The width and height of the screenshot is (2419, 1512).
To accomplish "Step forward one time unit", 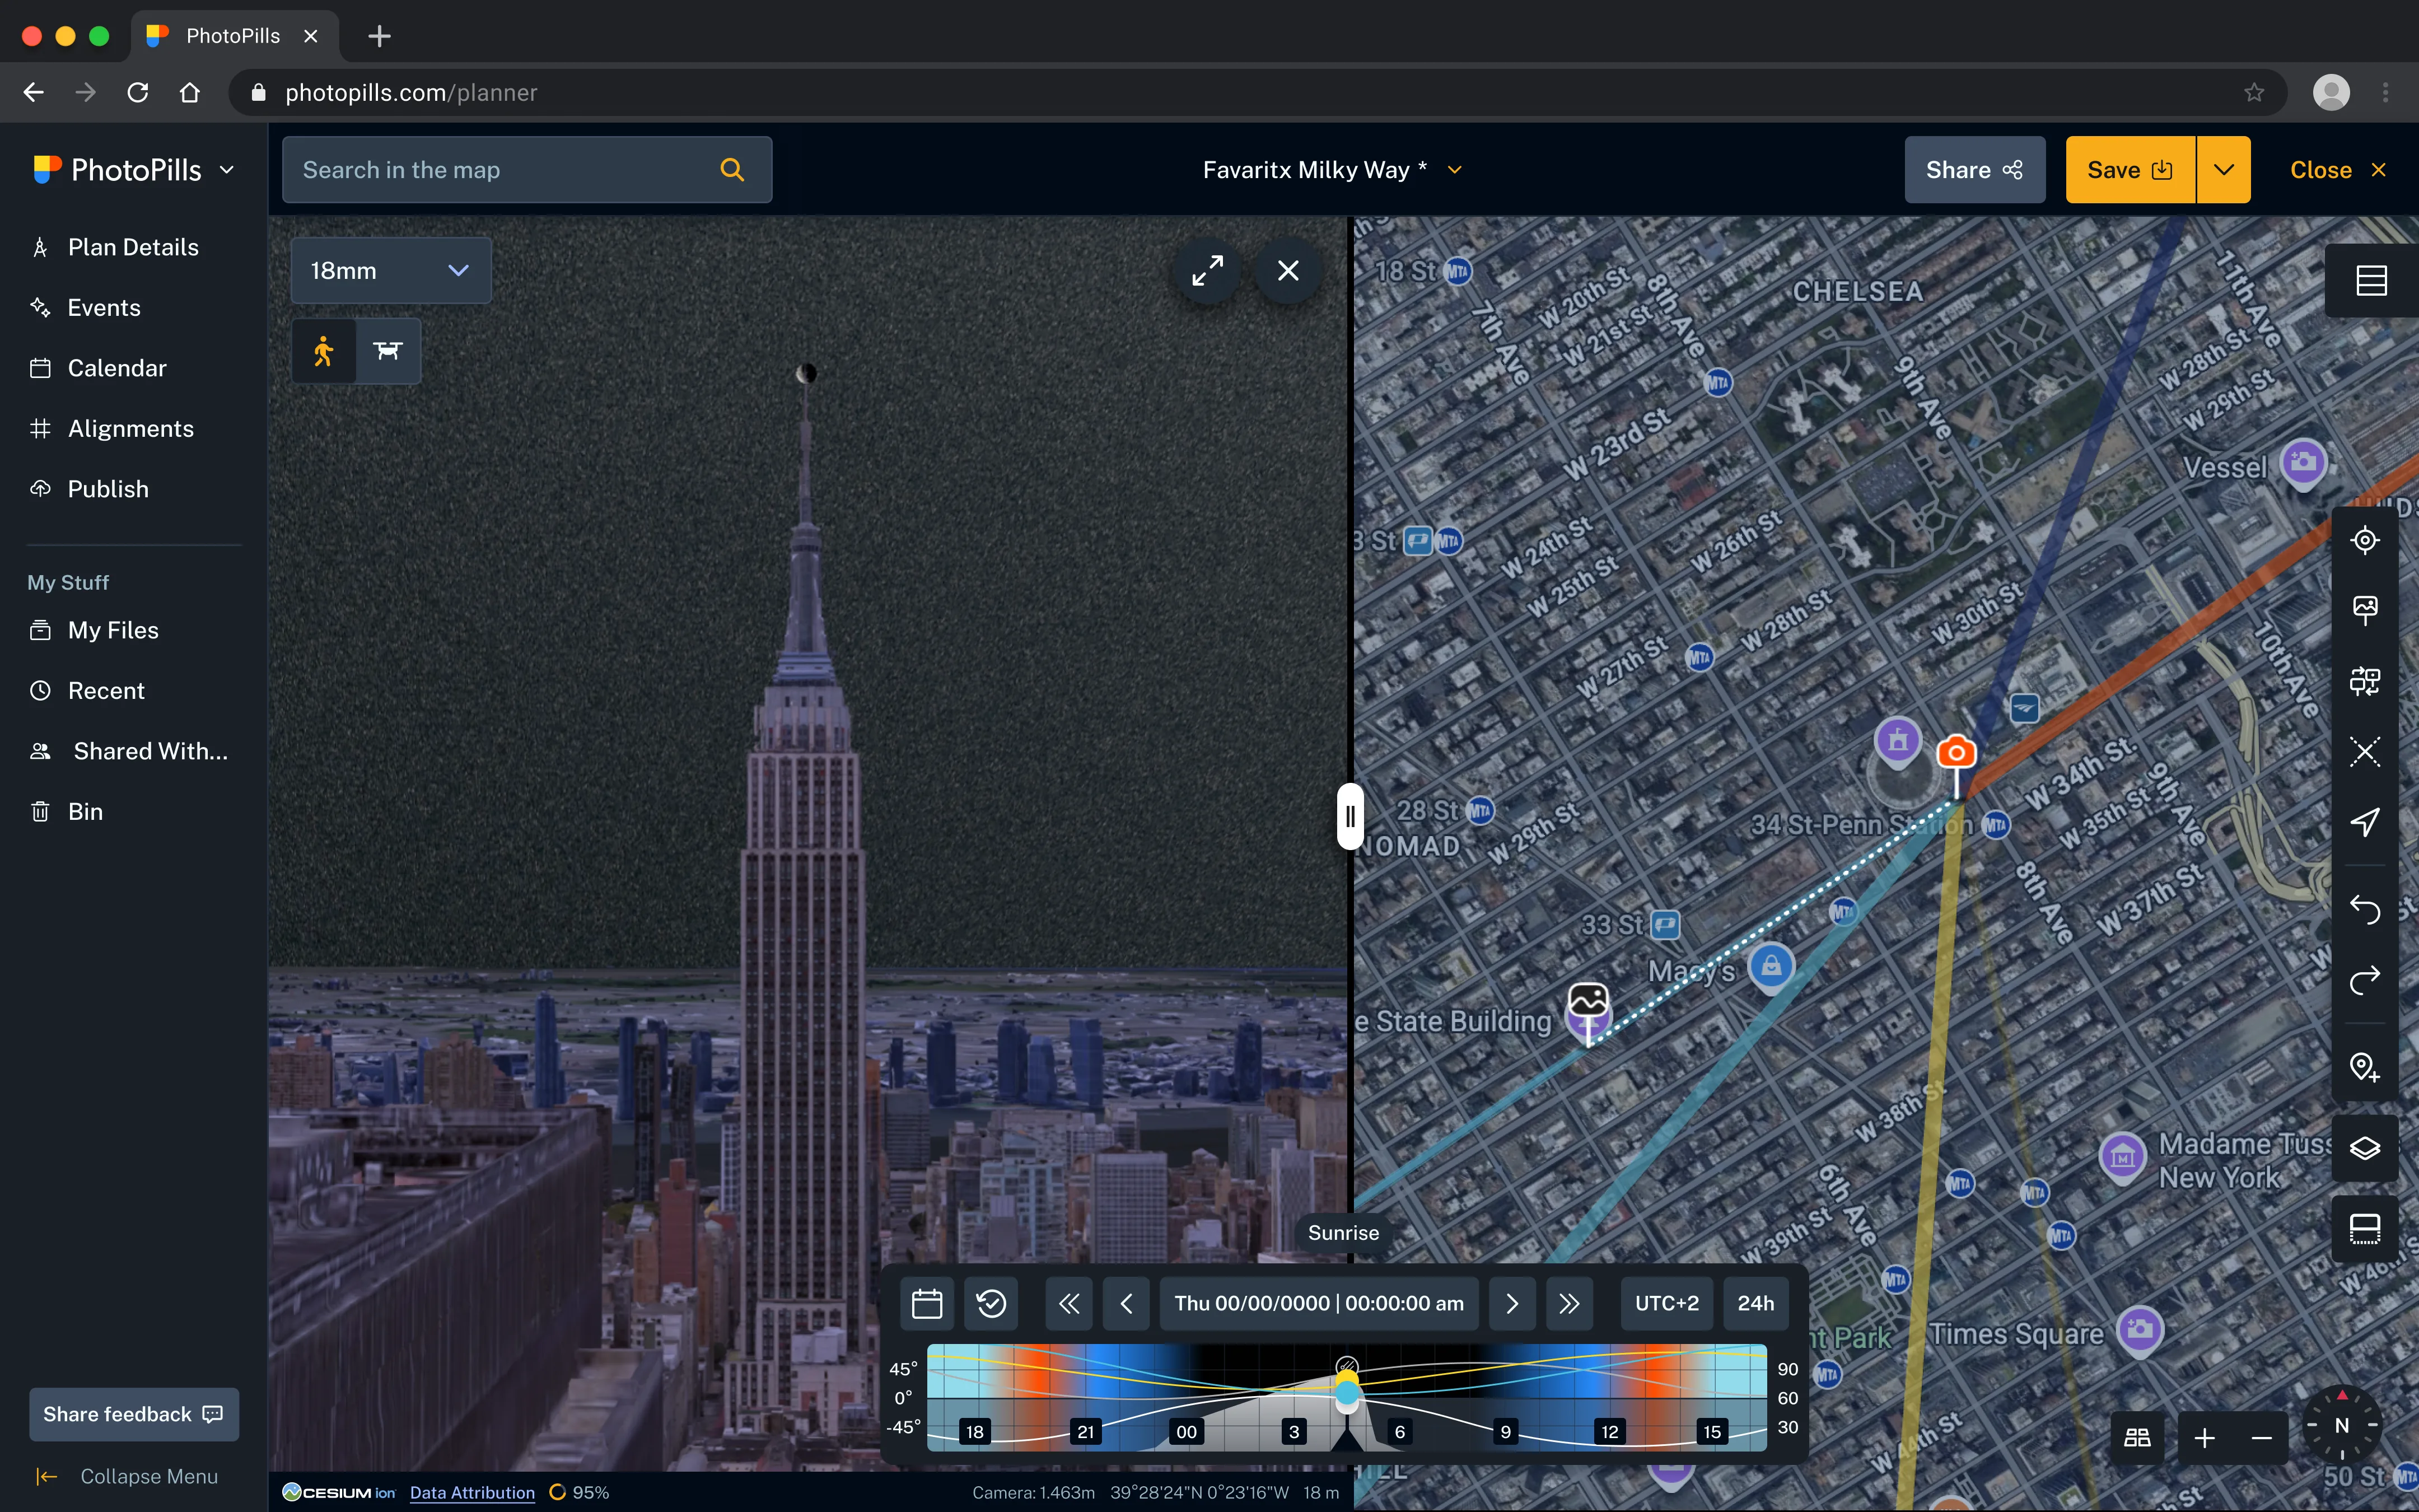I will click(x=1511, y=1303).
